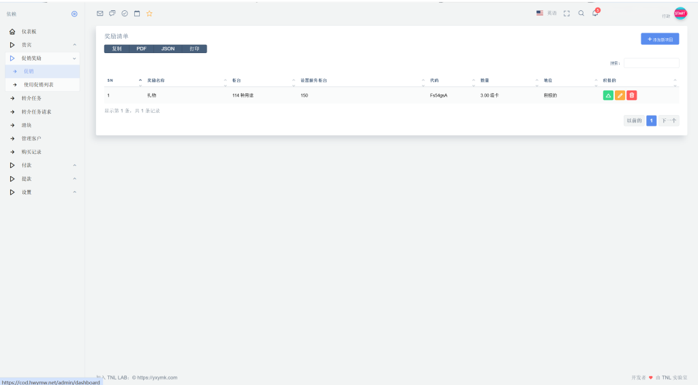Image resolution: width=698 pixels, height=385 pixels.
Task: Select page 1 pagination button
Action: [x=651, y=120]
